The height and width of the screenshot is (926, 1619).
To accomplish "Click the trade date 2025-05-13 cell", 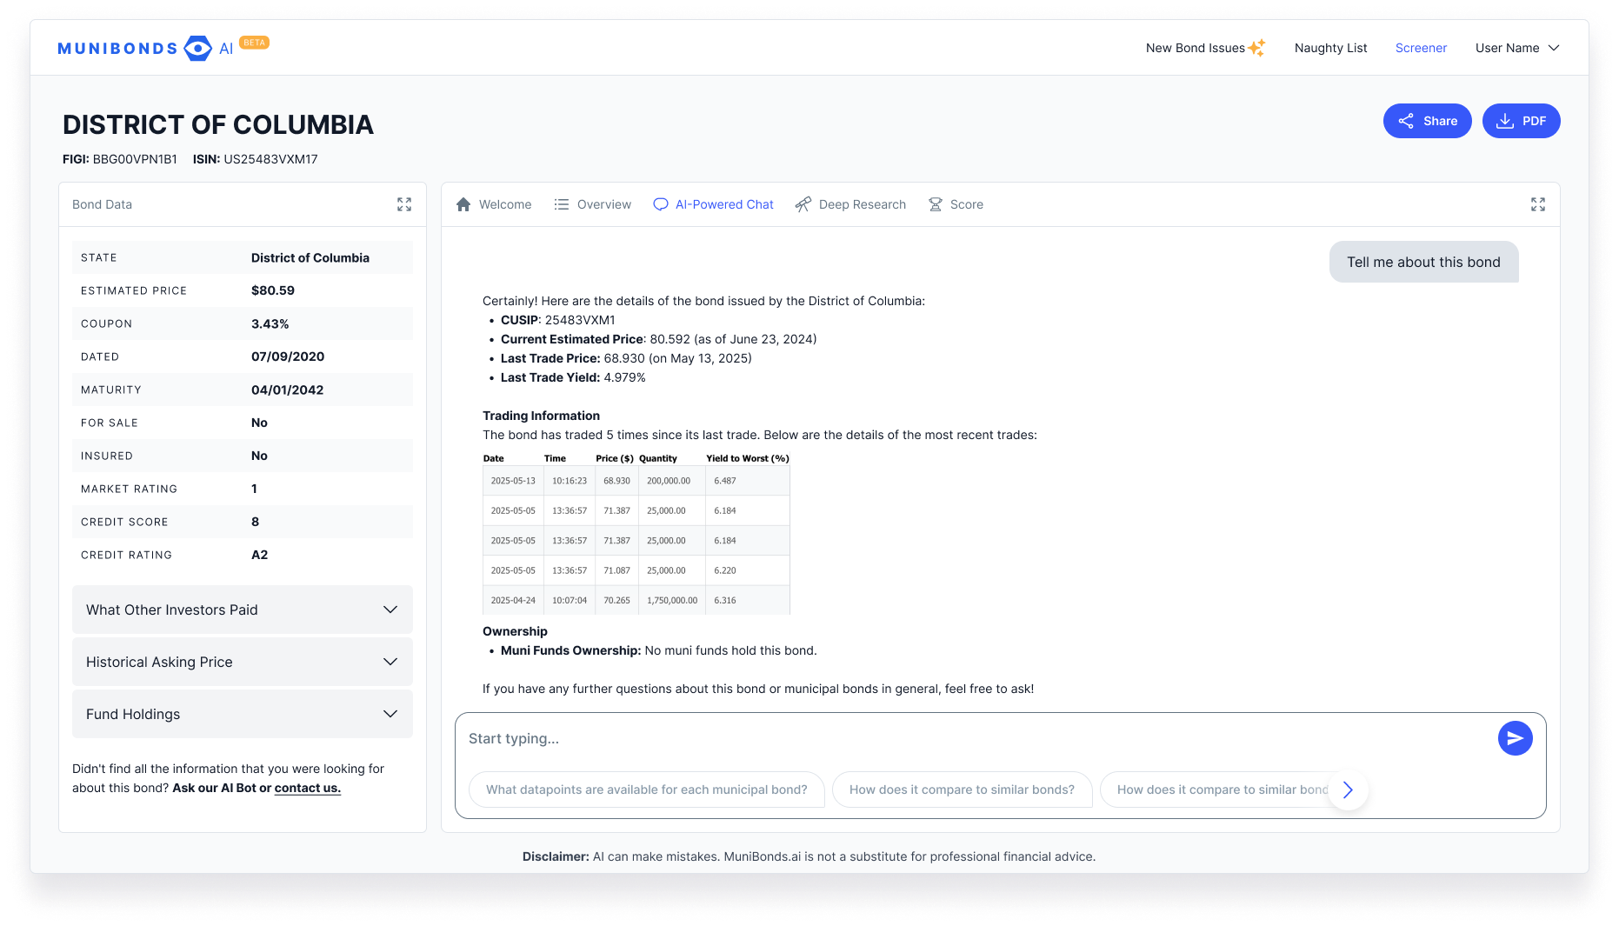I will 513,481.
